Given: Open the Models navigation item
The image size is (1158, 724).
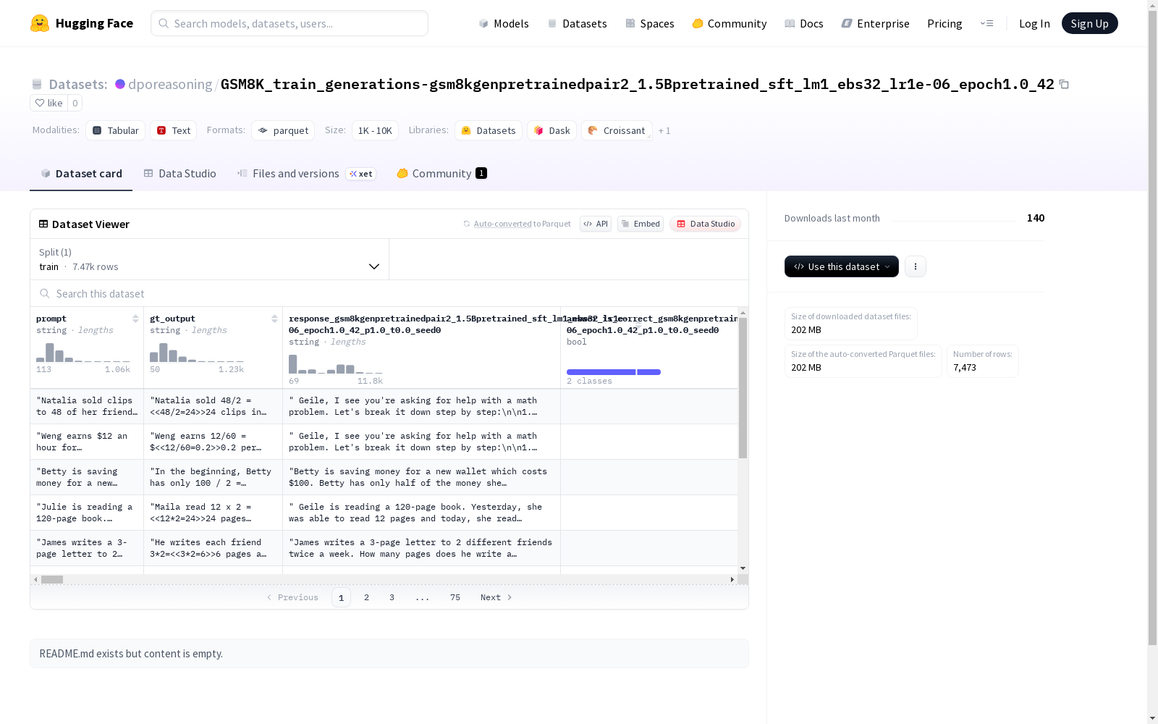Looking at the screenshot, I should (x=504, y=23).
